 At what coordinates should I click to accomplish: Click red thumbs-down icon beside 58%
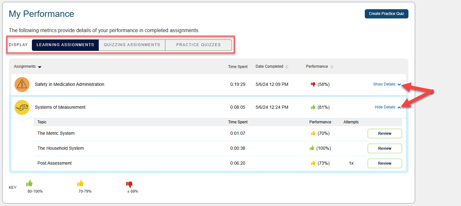click(313, 85)
